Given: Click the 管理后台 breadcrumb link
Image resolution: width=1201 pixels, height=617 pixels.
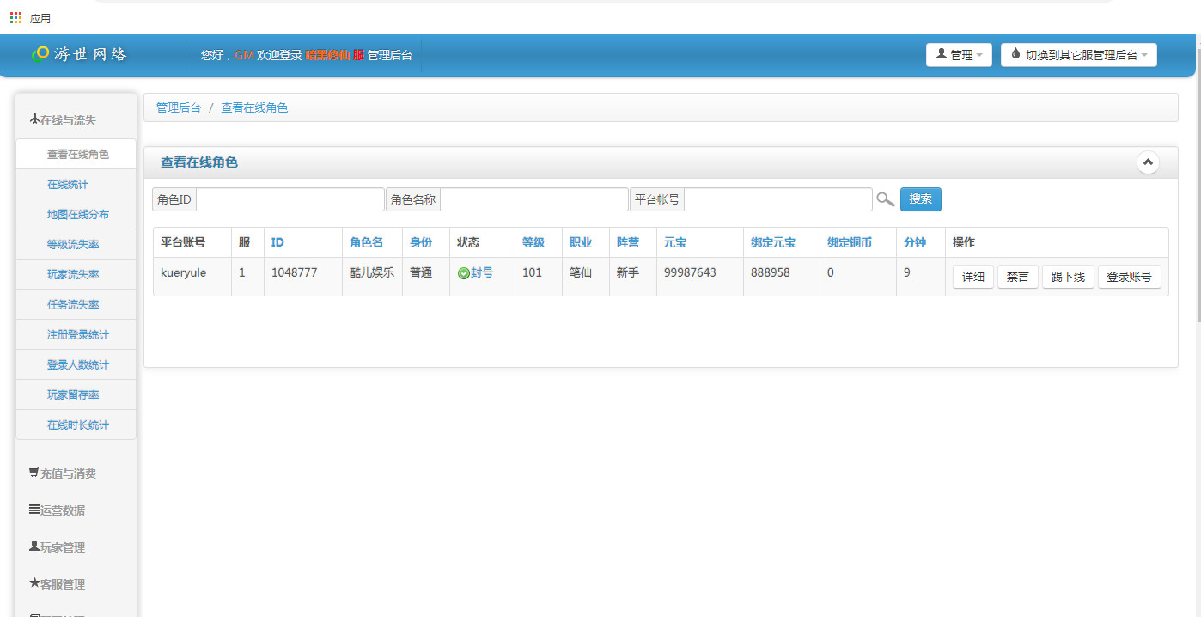Looking at the screenshot, I should [179, 108].
